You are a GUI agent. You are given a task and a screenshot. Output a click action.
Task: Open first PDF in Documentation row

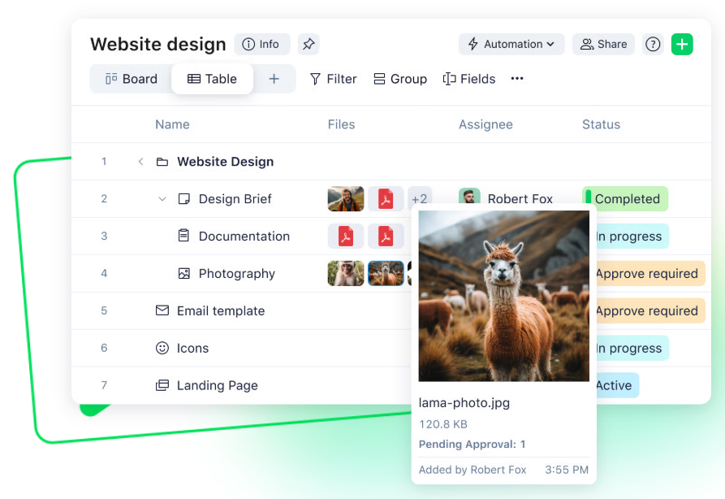pyautogui.click(x=346, y=236)
